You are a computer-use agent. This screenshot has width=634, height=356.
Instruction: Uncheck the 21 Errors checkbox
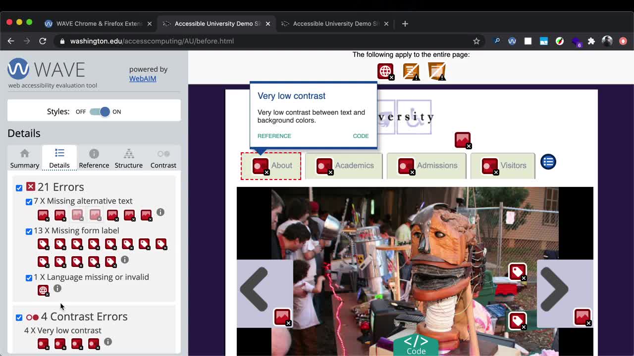[x=19, y=188]
